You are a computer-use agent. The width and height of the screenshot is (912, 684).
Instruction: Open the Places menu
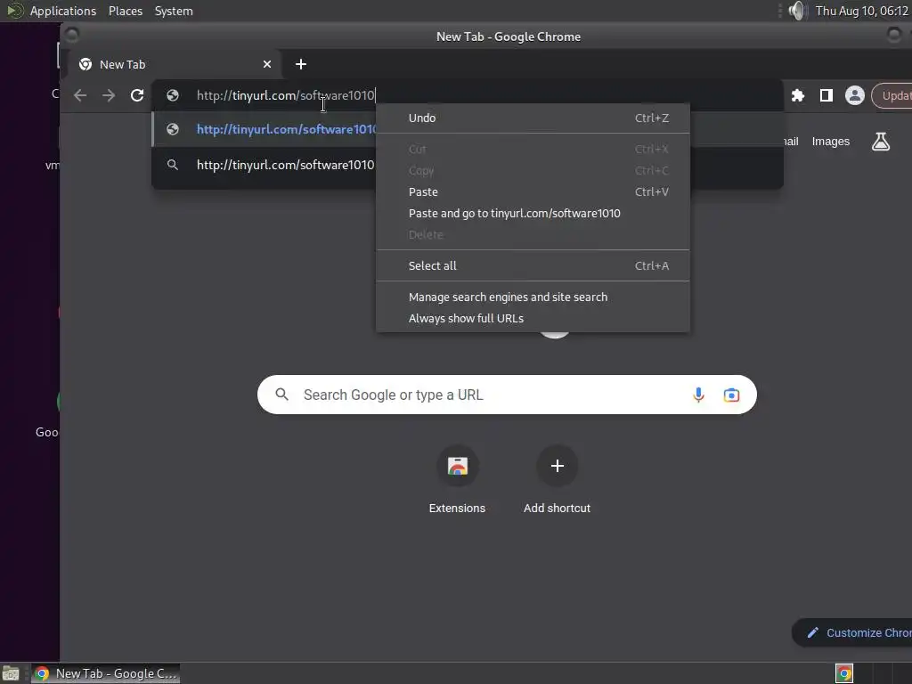pyautogui.click(x=126, y=11)
